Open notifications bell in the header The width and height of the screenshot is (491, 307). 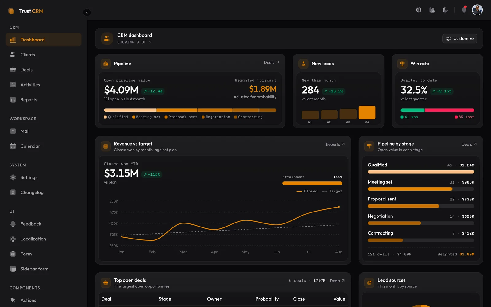[464, 10]
